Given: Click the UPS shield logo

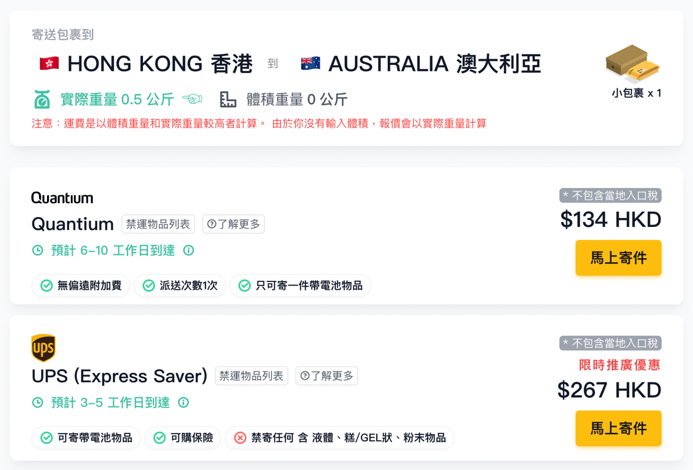Looking at the screenshot, I should tap(43, 348).
